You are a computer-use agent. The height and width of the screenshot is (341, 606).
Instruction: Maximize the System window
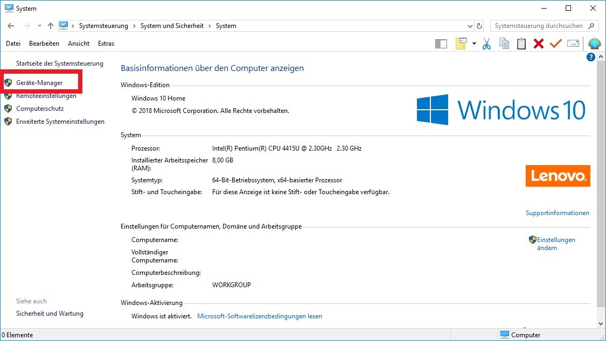click(x=568, y=8)
